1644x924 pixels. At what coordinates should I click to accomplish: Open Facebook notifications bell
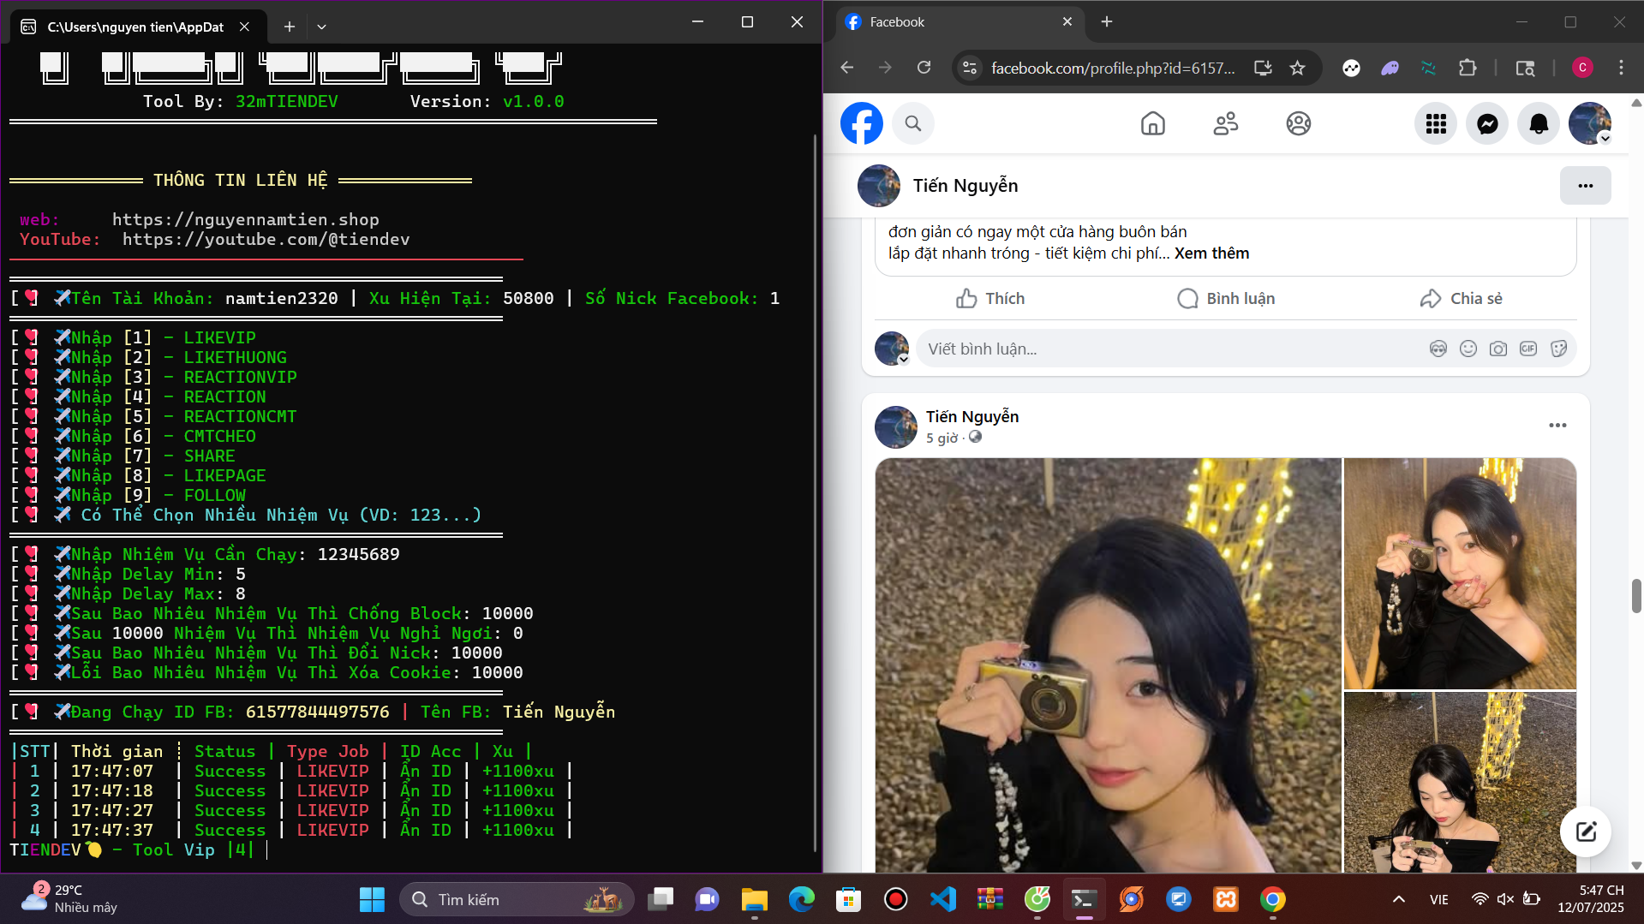(1539, 123)
